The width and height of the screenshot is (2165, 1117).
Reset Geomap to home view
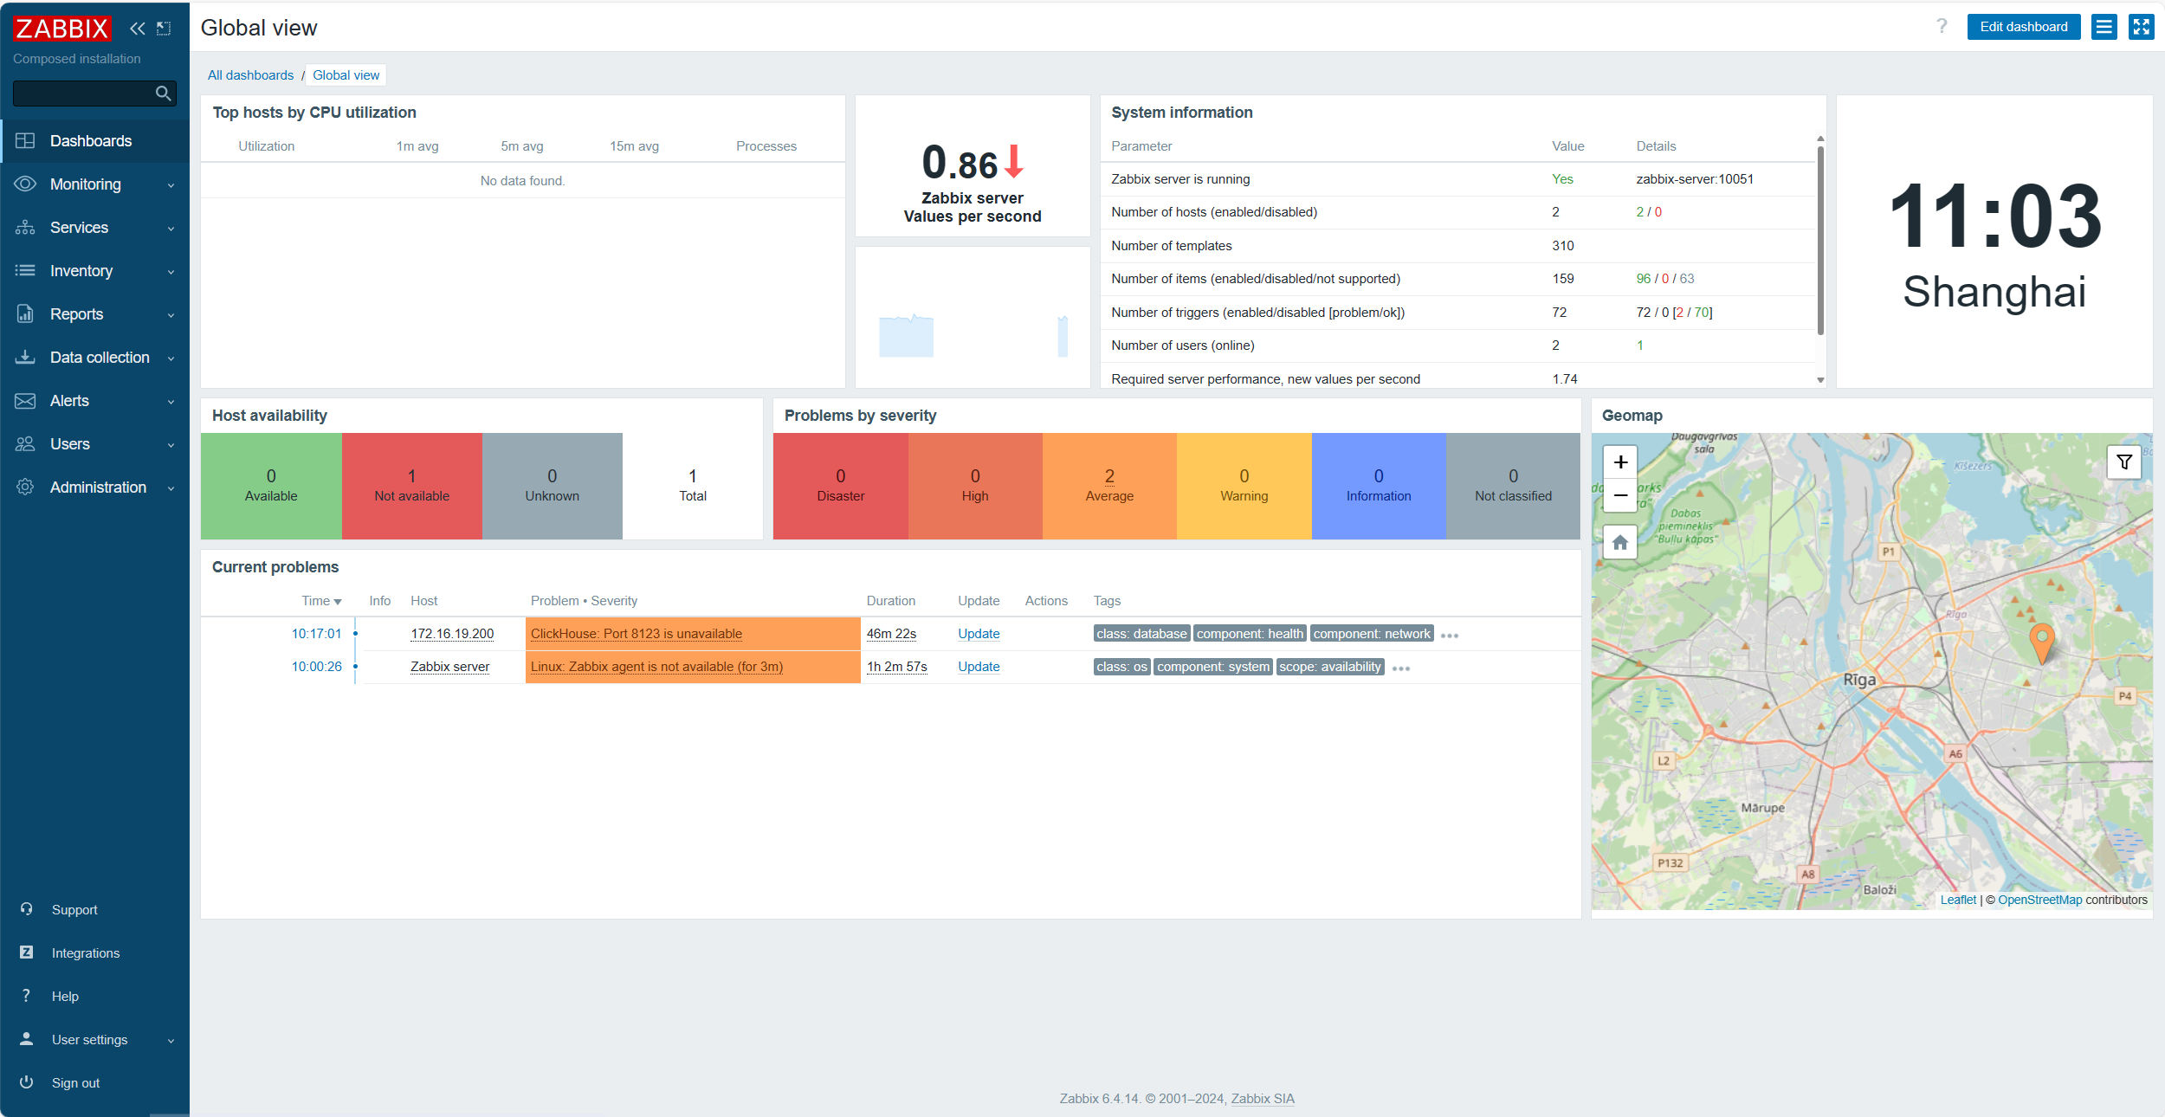coord(1620,543)
